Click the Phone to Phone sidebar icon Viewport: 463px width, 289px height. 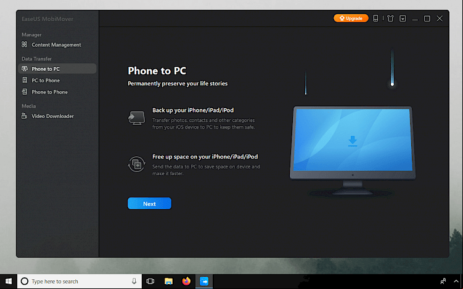click(25, 92)
